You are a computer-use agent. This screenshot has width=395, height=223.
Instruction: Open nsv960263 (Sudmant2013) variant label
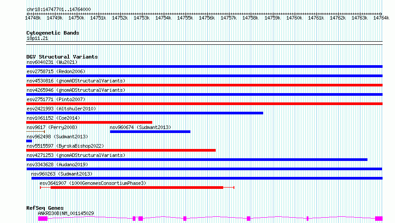tap(62, 174)
